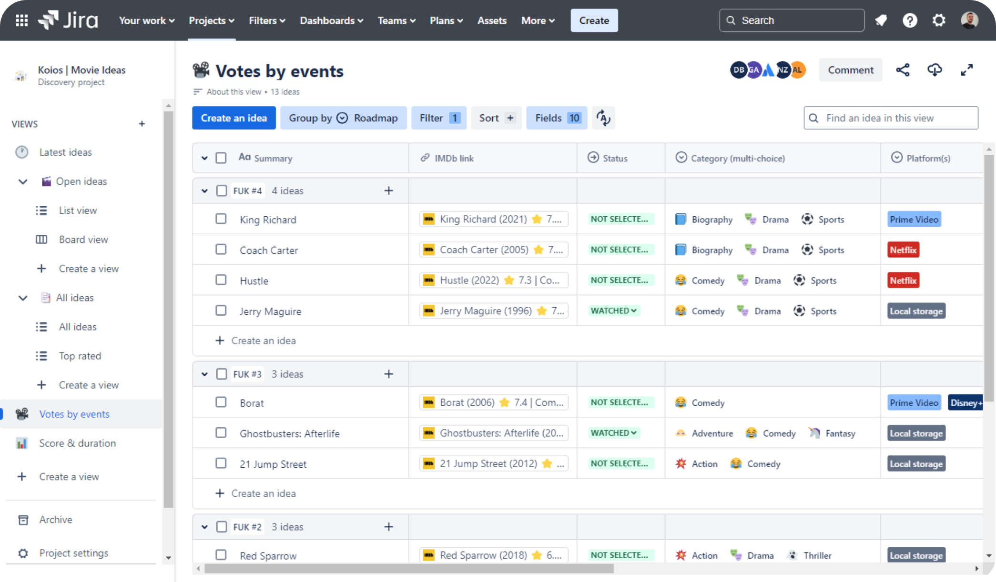Add new view with VIEWS plus icon

tap(142, 124)
